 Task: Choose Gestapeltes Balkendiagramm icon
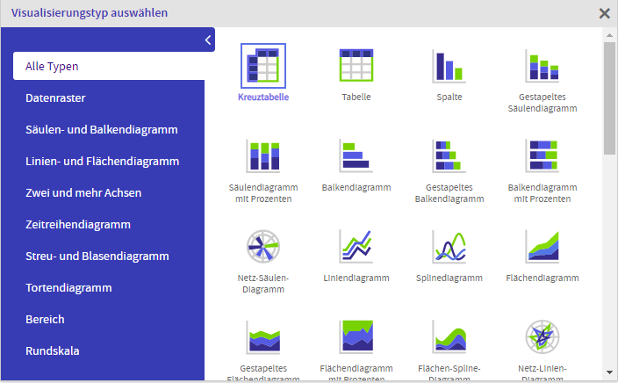(x=449, y=155)
